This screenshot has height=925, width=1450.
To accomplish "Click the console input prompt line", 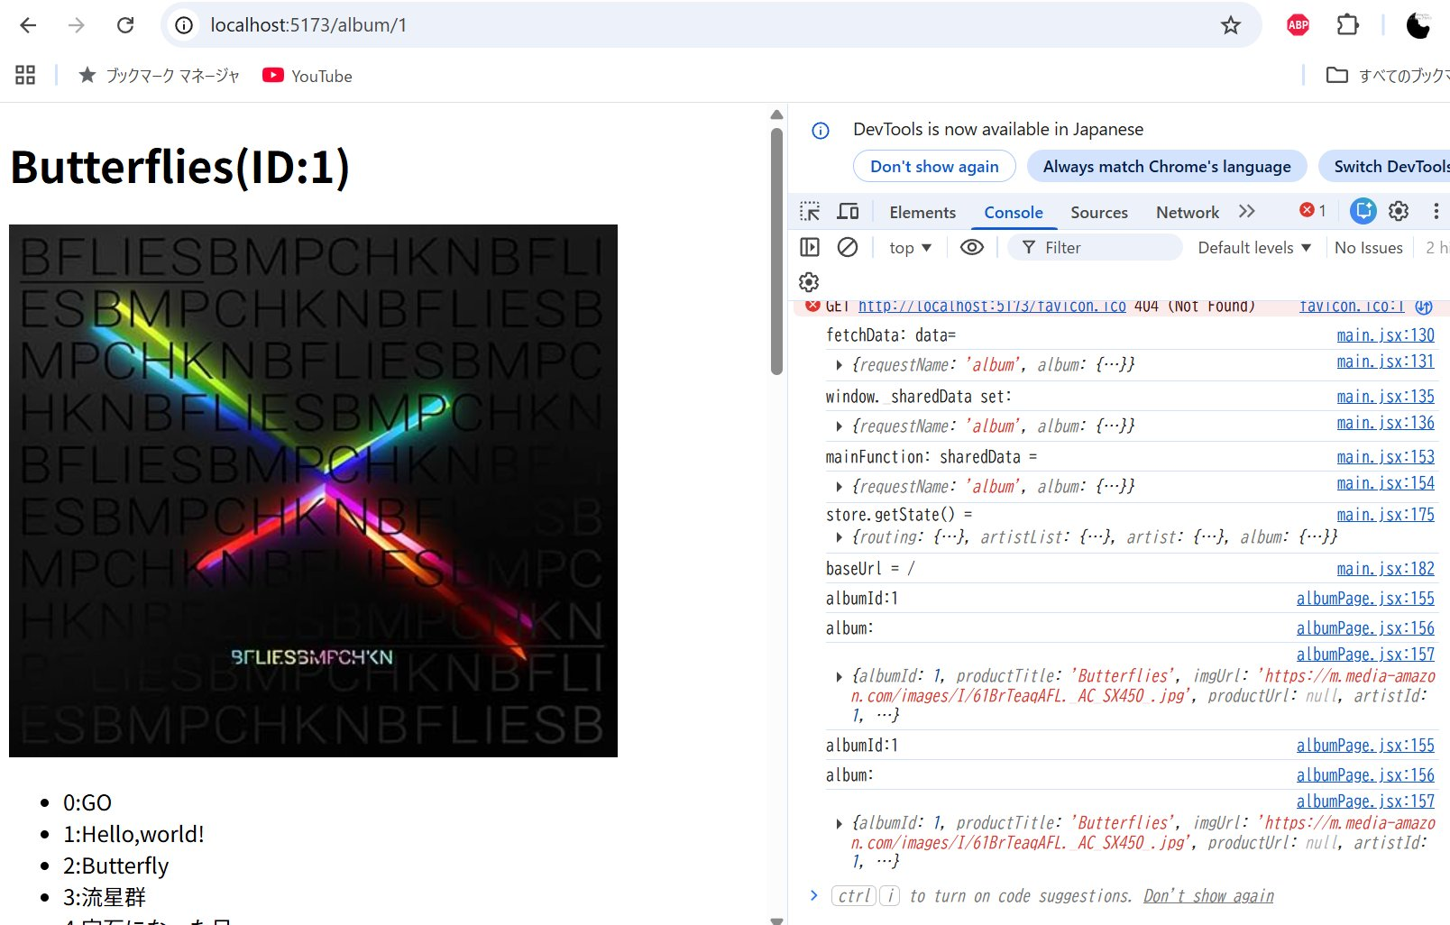I will 1118,896.
